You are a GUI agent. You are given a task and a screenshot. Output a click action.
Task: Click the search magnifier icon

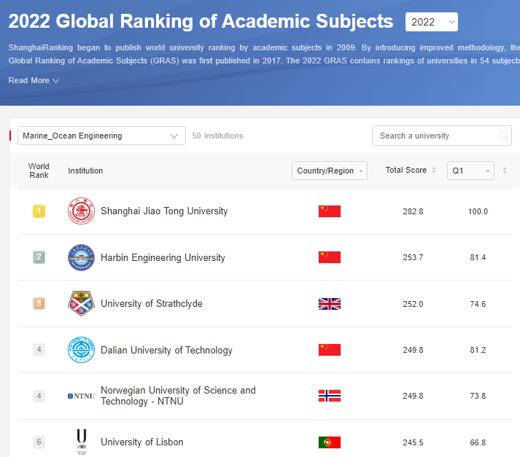[x=503, y=136]
